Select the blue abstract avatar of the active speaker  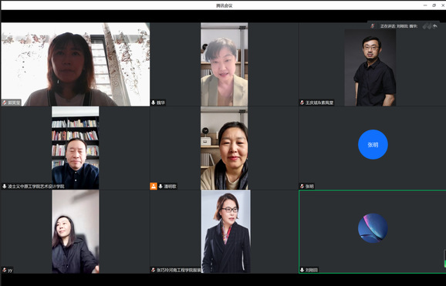click(x=373, y=228)
